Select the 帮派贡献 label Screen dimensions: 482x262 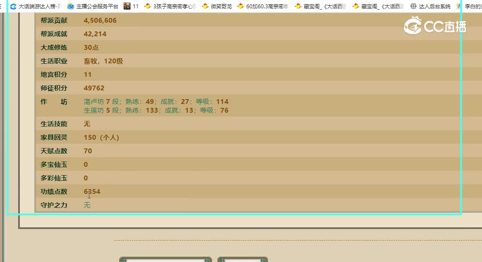click(54, 20)
